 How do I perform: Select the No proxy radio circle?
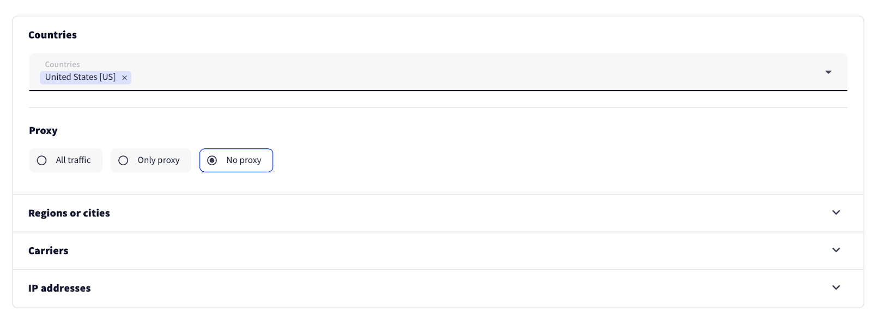click(x=212, y=160)
